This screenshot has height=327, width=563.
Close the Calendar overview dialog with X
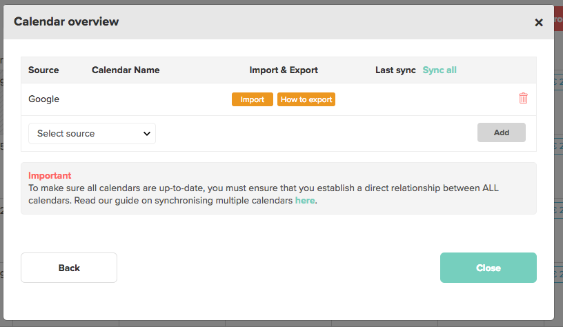[539, 23]
